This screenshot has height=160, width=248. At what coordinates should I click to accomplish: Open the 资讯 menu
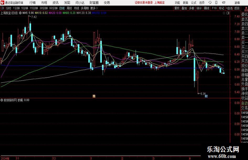pos(56,3)
